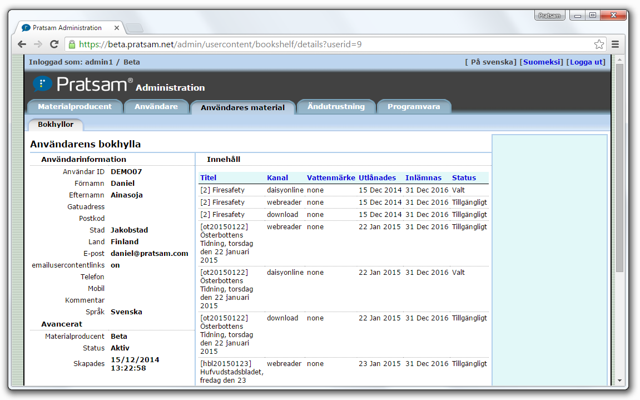
Task: Click the Logga ut link
Action: pyautogui.click(x=586, y=62)
